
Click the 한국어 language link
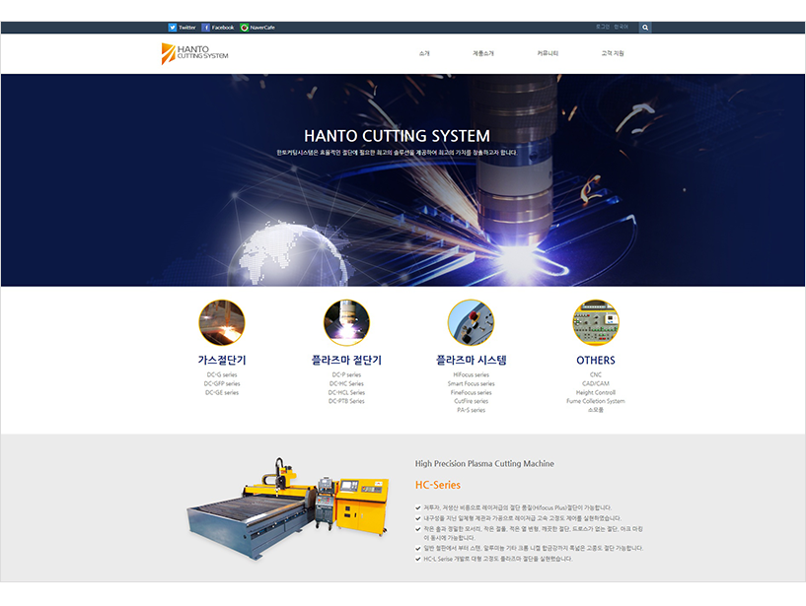[621, 27]
